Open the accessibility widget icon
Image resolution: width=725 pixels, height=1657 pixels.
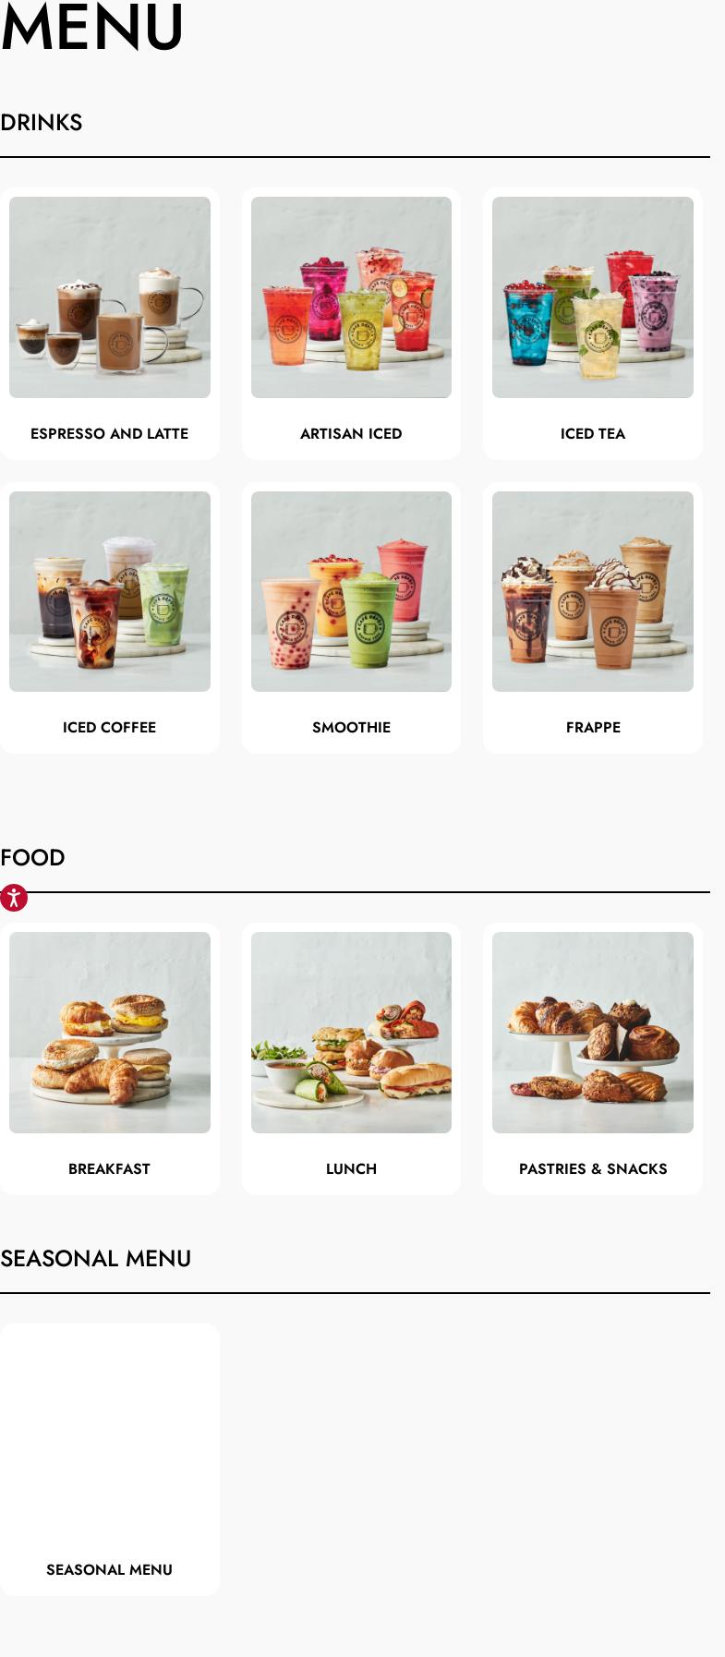point(14,898)
